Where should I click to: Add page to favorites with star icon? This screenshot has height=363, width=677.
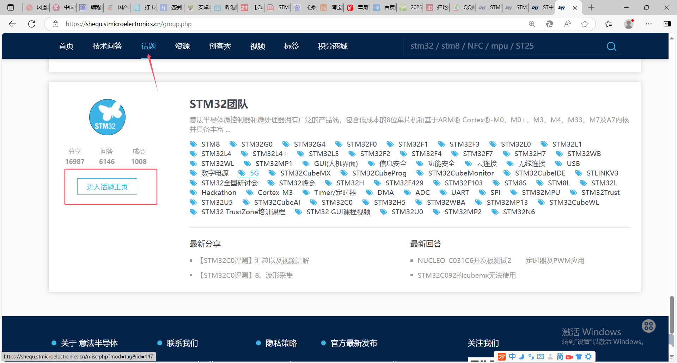(585, 24)
